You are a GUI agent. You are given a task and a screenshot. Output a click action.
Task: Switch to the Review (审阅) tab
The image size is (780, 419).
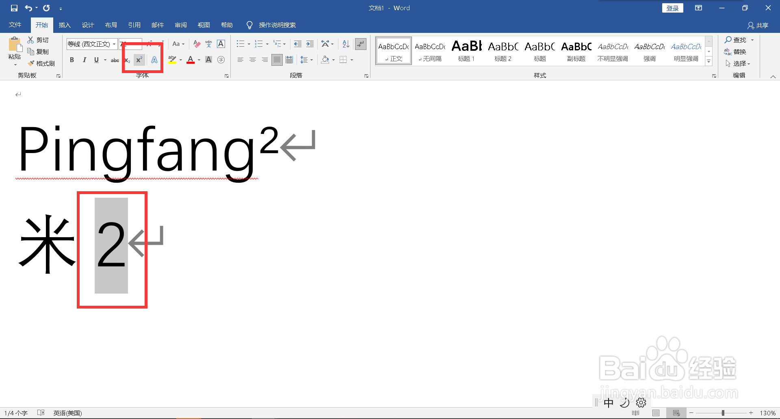pyautogui.click(x=181, y=25)
